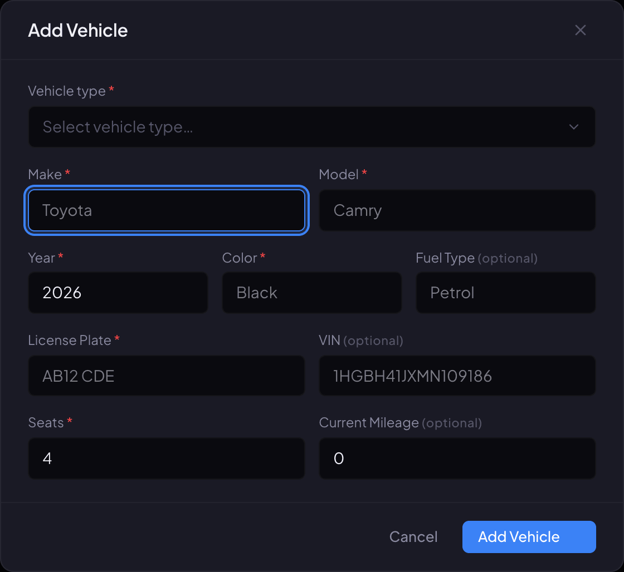Open the Vehicle type dropdown

point(312,127)
